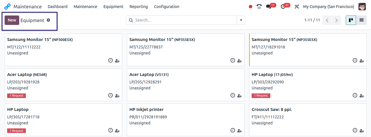
Task: Click the red recording status dot
Action: [250, 7]
